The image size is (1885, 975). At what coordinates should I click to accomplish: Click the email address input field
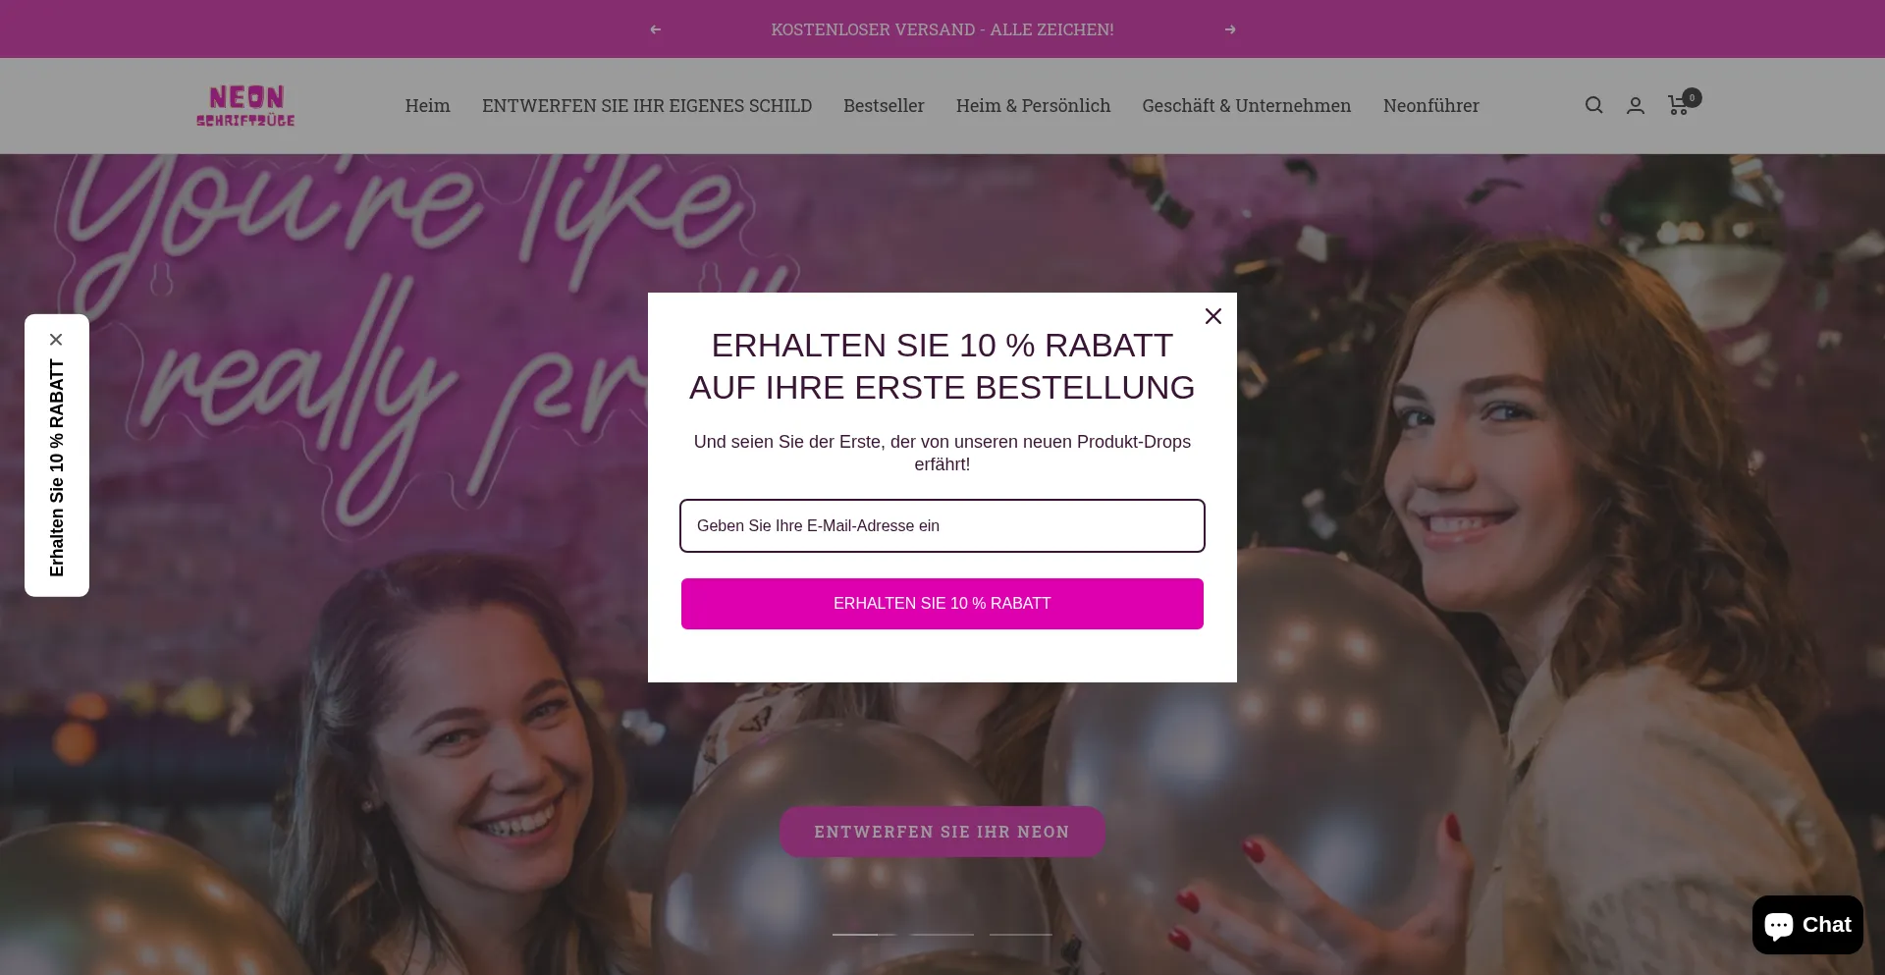pyautogui.click(x=942, y=525)
